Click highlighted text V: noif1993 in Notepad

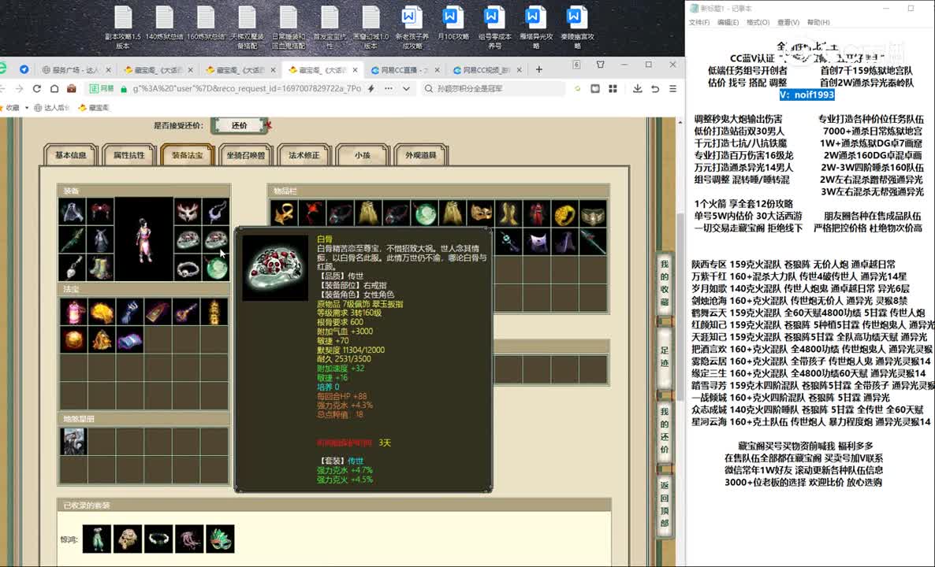(806, 94)
